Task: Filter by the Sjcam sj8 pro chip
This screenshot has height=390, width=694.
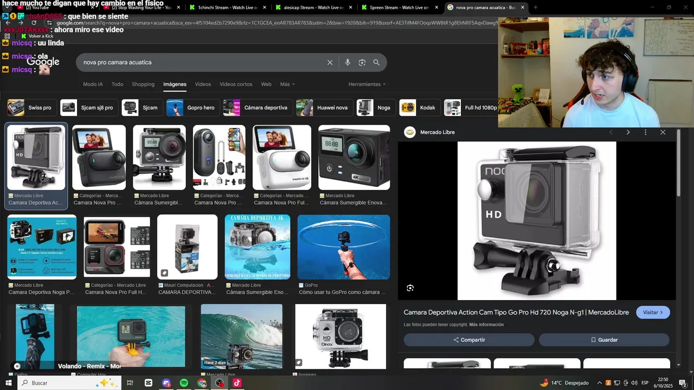Action: click(x=88, y=108)
